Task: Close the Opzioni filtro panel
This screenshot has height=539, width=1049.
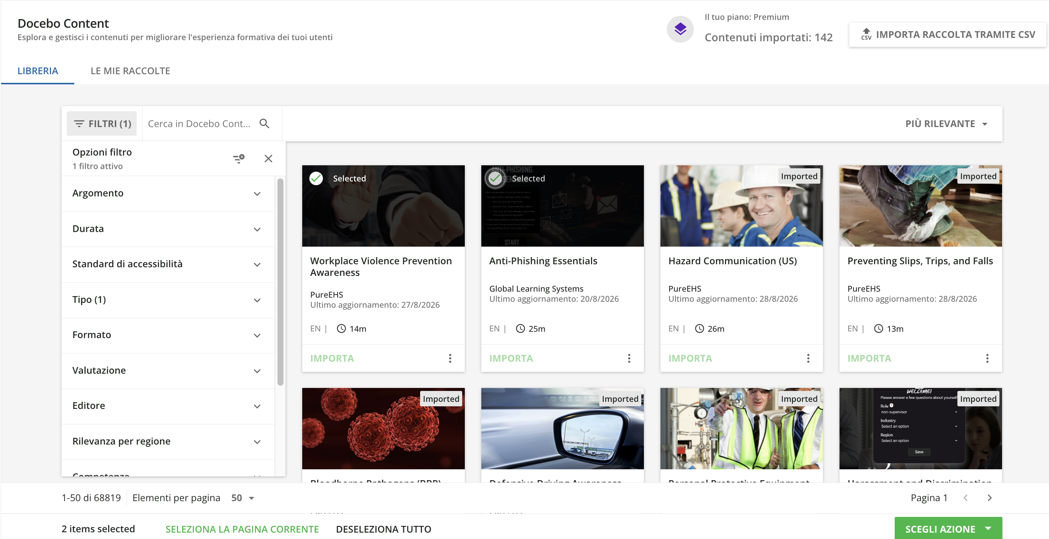Action: [x=268, y=158]
